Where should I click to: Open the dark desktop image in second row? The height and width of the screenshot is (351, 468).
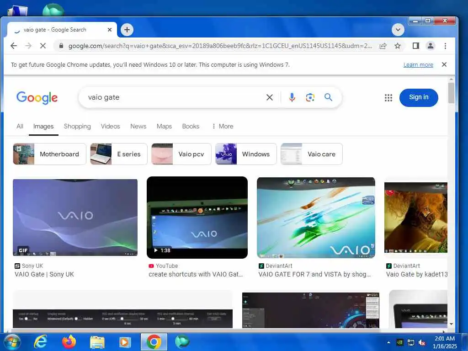[x=311, y=310]
